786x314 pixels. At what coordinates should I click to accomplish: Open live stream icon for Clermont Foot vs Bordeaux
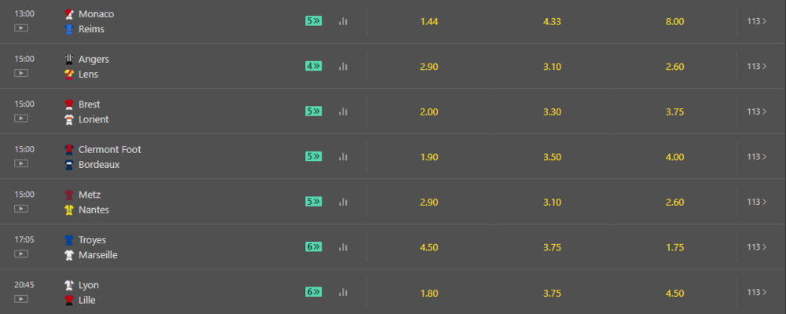coord(20,163)
